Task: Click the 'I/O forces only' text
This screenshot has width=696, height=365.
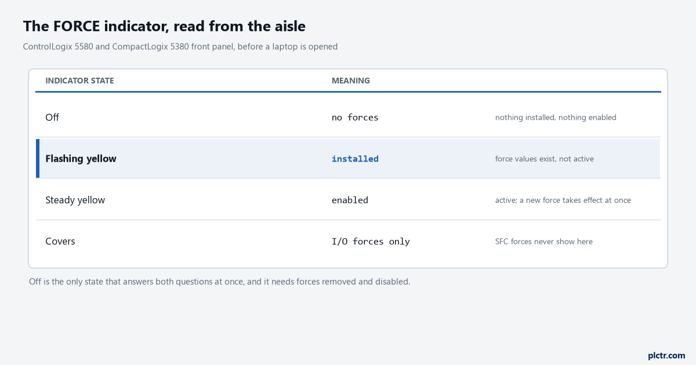Action: tap(371, 242)
